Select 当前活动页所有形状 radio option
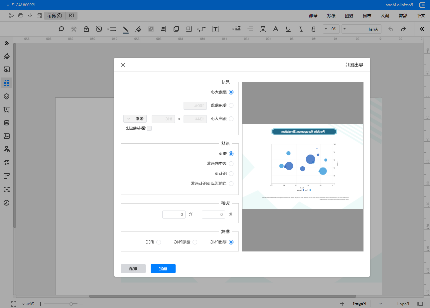 click(231, 184)
